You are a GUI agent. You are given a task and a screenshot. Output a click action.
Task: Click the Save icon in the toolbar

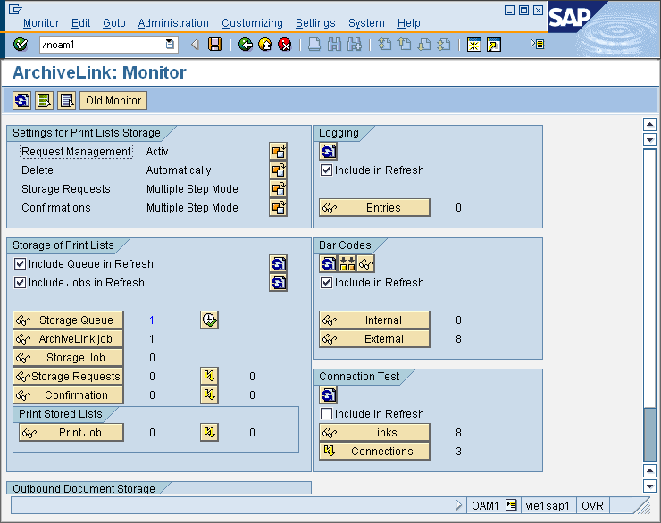[x=214, y=45]
